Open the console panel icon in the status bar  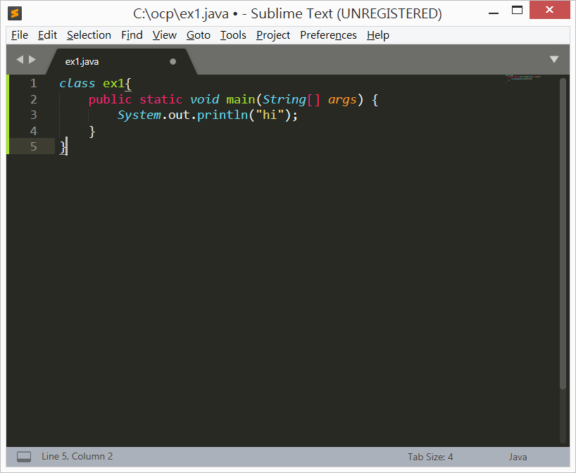click(x=23, y=457)
